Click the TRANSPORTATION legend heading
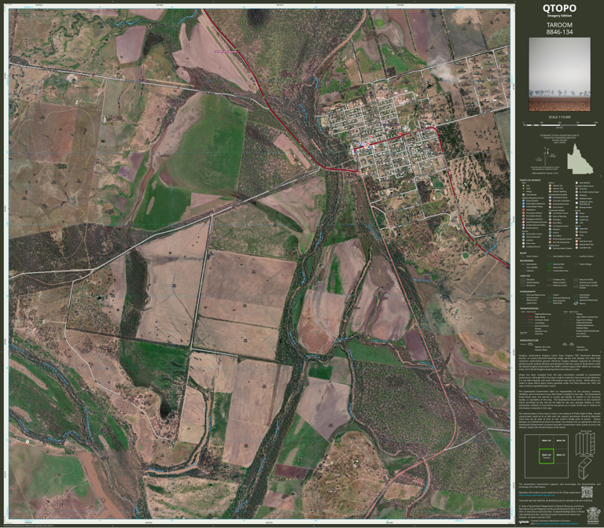 (528, 308)
